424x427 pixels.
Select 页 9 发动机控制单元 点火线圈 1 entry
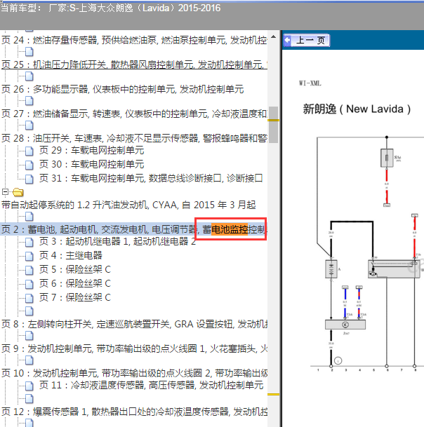tap(134, 348)
